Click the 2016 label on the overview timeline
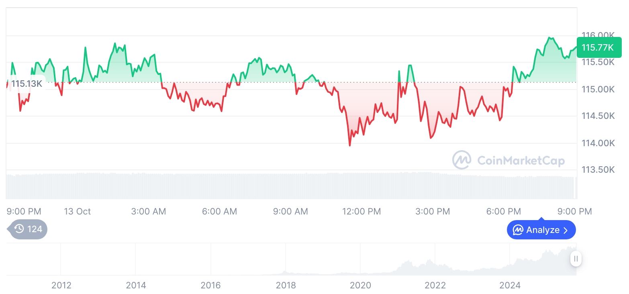 [x=211, y=285]
